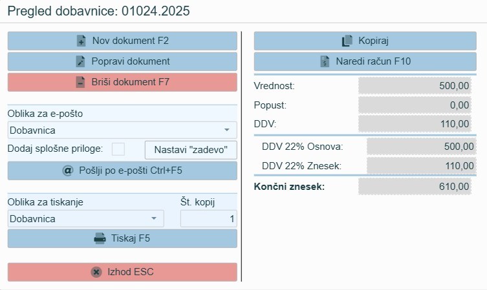Click the copy pages icon on Kopiraj
The height and width of the screenshot is (290, 487).
coord(347,41)
